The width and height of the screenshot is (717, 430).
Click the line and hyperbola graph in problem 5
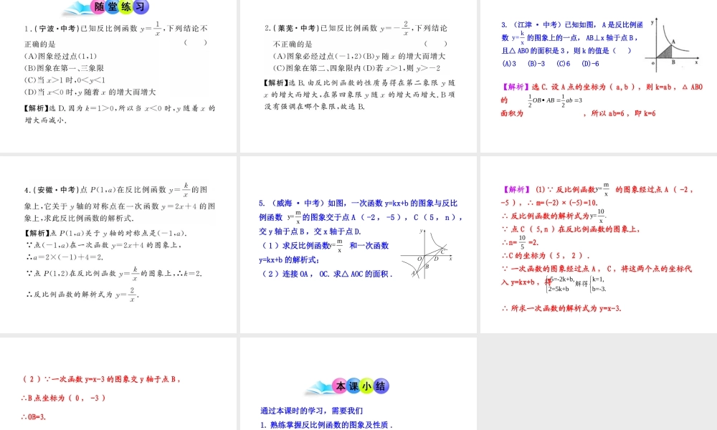tap(427, 252)
